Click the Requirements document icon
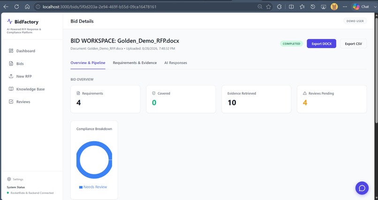The image size is (378, 200). pyautogui.click(x=78, y=93)
